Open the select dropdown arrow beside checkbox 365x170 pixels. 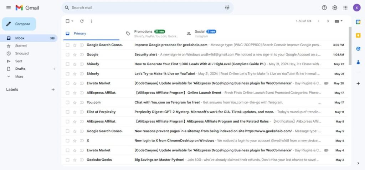[72, 21]
